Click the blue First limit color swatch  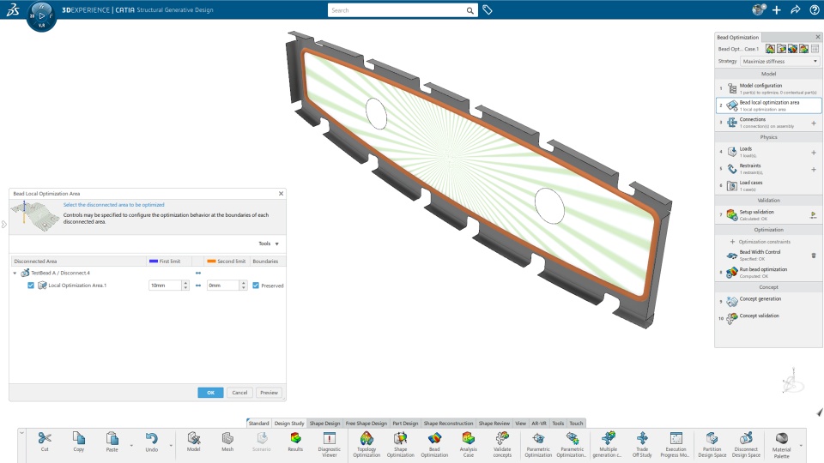point(154,261)
